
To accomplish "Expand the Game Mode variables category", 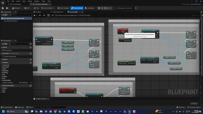I will [1, 67].
